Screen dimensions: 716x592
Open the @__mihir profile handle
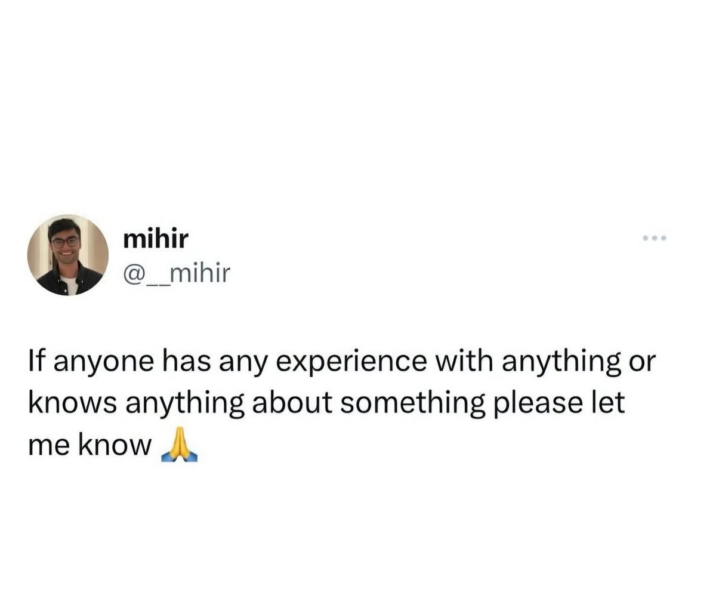pos(177,272)
